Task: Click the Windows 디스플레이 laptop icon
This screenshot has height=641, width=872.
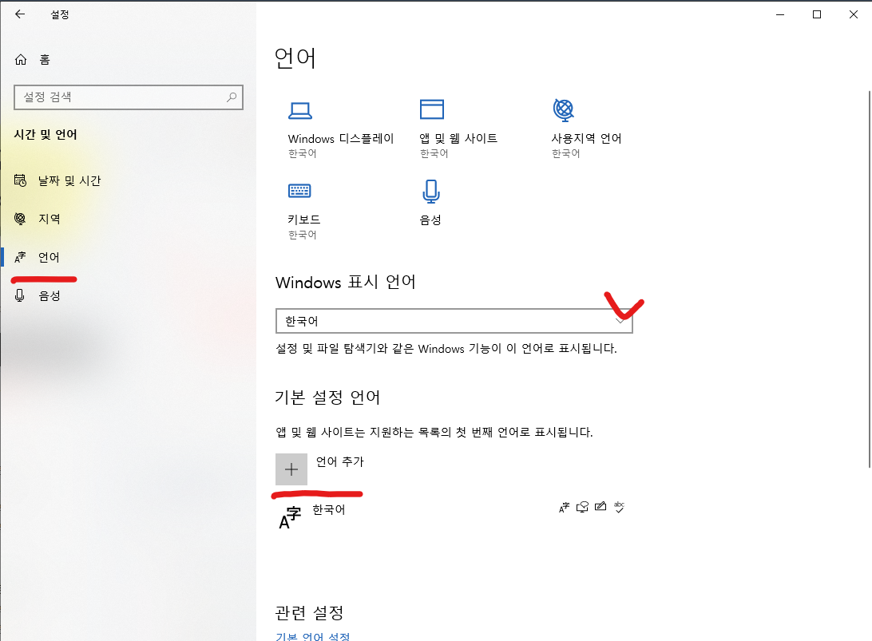Action: coord(299,111)
